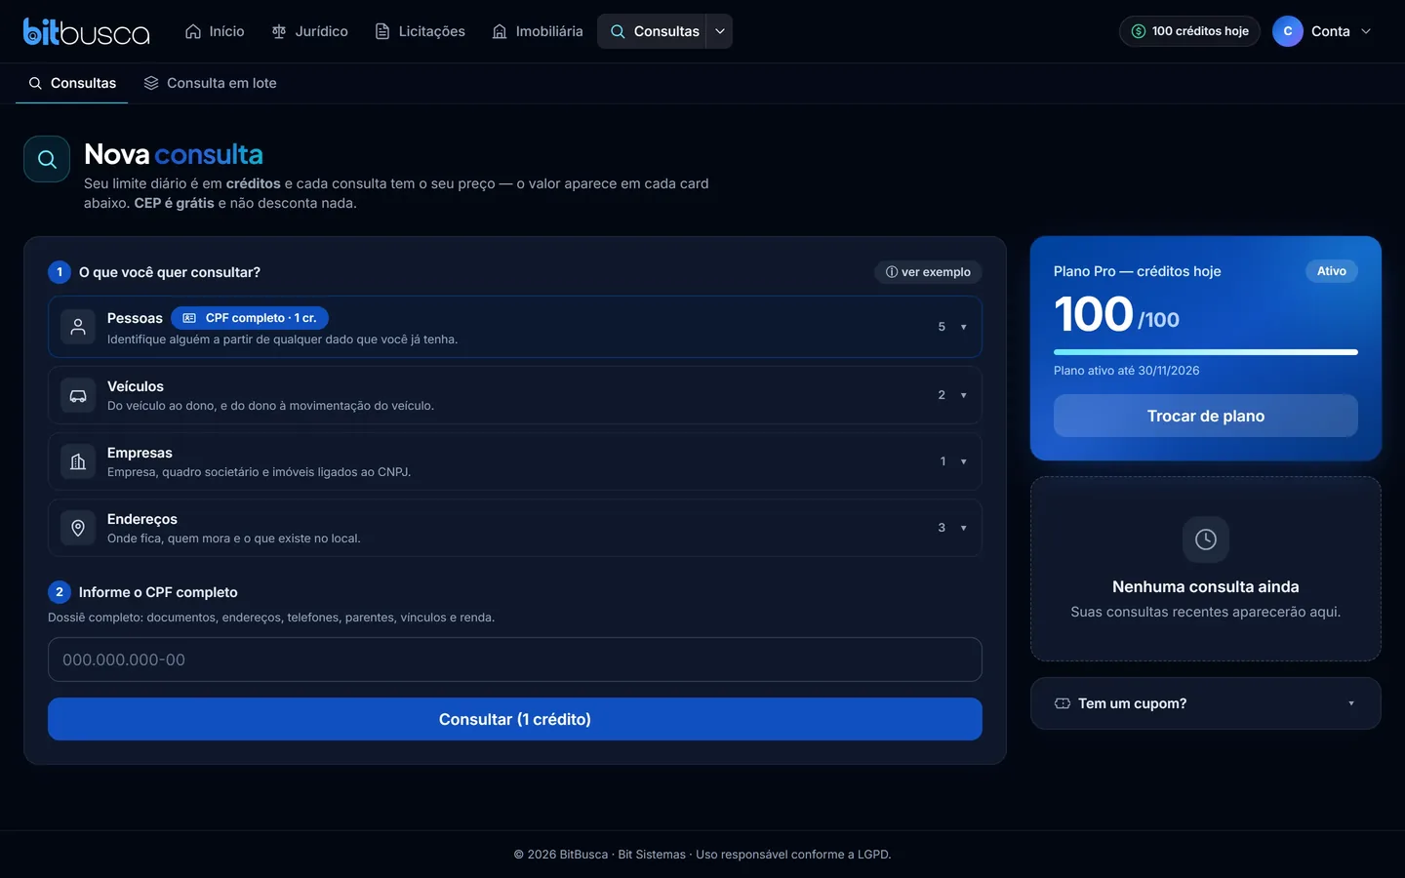
Task: Focus the CPF input field
Action: [515, 659]
